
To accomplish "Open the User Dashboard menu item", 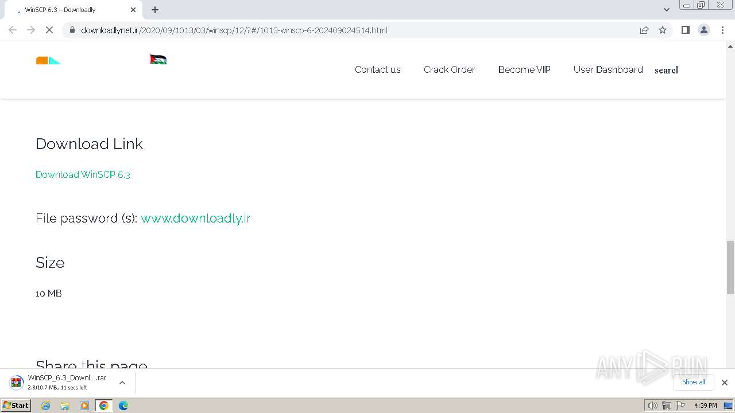I will click(608, 69).
